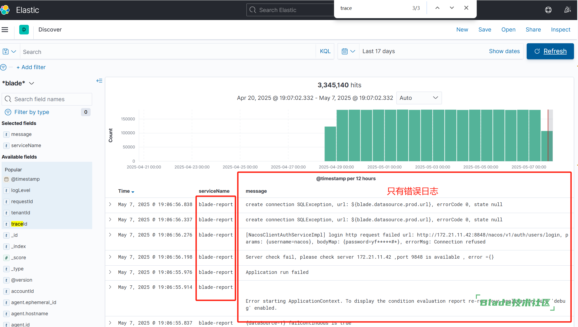The image size is (578, 327).
Task: Click Save in the top menu
Action: [x=485, y=30]
